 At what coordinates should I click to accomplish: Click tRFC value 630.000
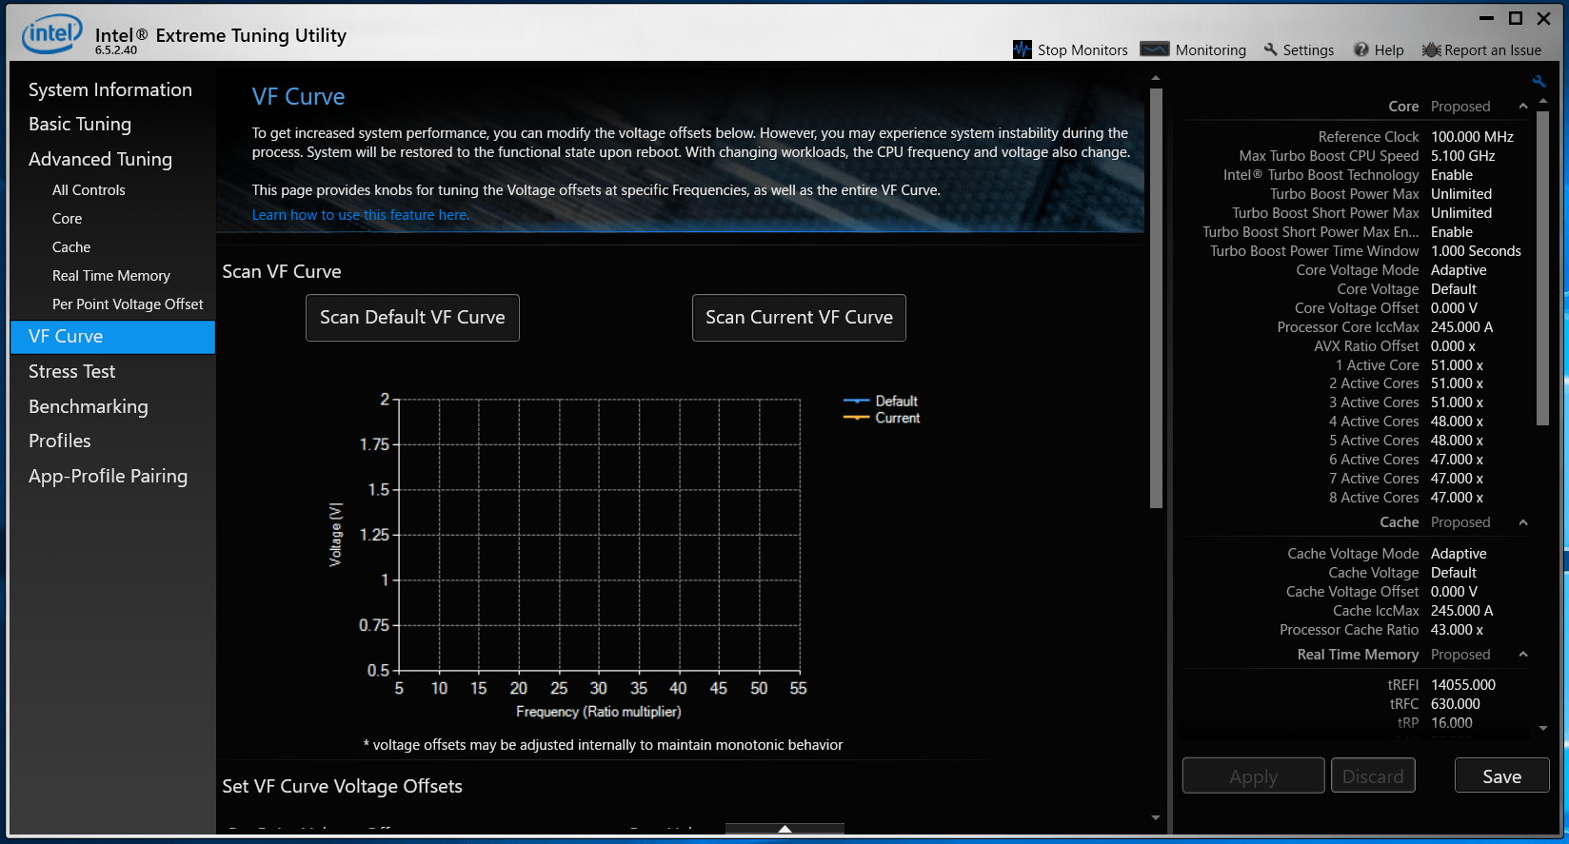[x=1456, y=704]
